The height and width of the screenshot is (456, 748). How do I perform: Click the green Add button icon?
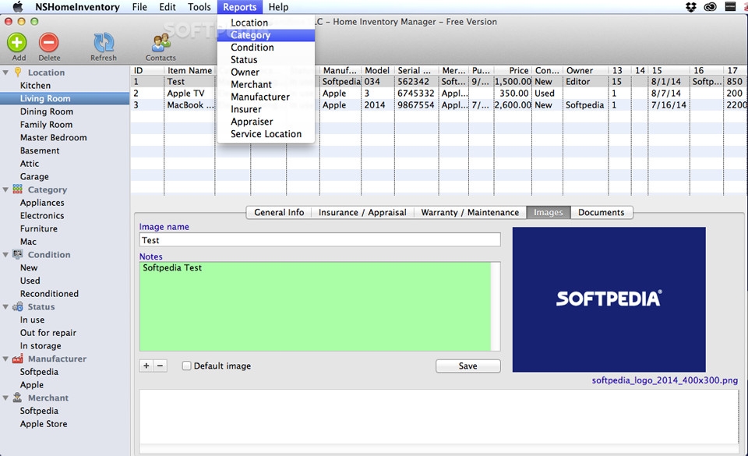tap(16, 42)
